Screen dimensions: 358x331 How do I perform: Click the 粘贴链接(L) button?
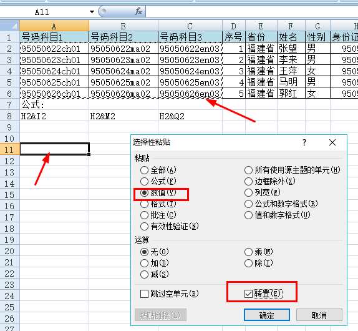(x=160, y=315)
